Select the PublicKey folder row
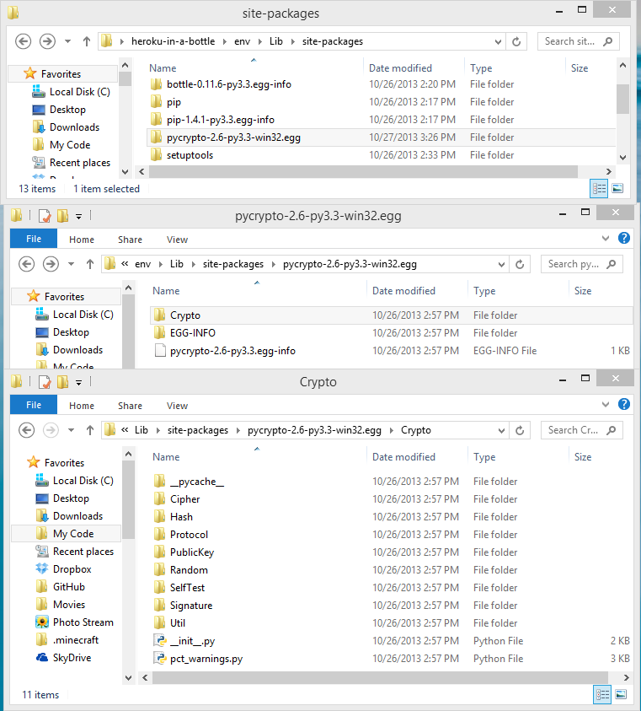The image size is (641, 711). 391,552
